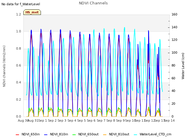Screen dimensions: 187x140
Task: Click the NDVI_650out legend label
Action: point(88,134)
